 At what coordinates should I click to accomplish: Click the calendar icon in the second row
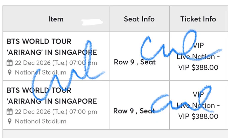(x=10, y=112)
